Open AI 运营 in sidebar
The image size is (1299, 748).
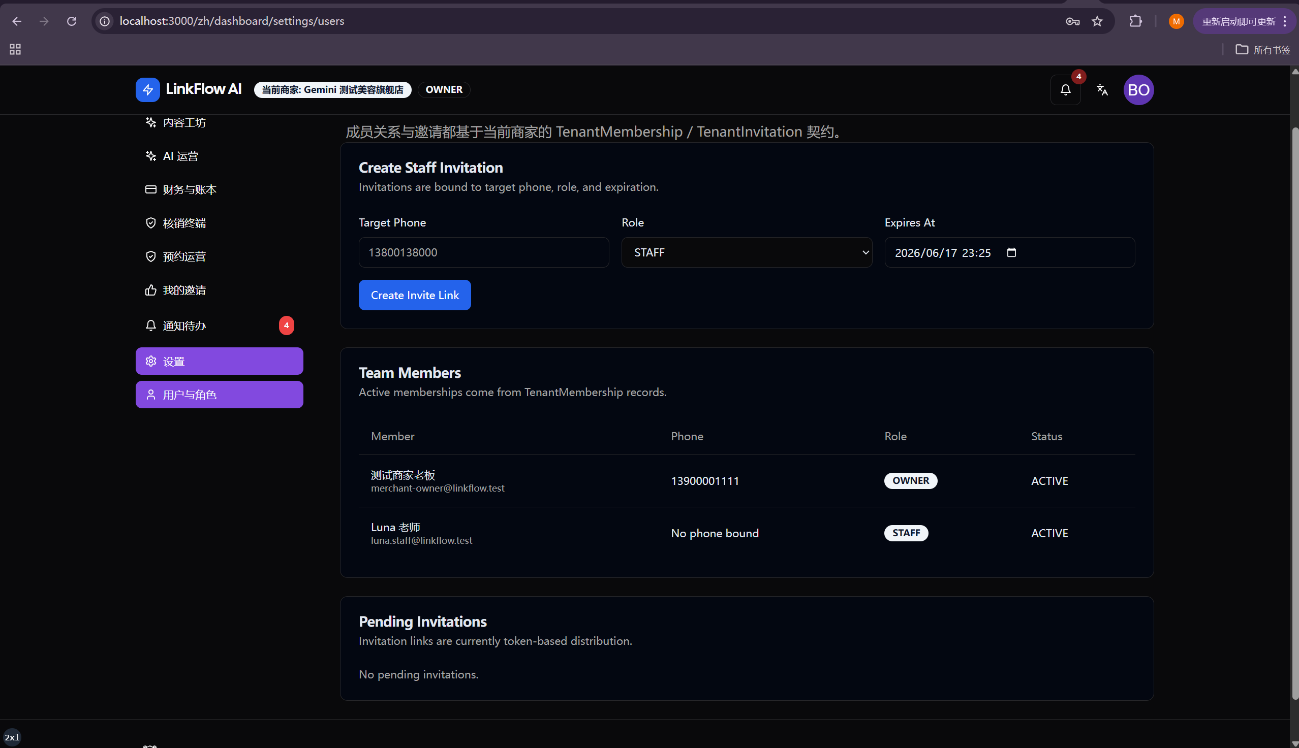[x=219, y=156]
